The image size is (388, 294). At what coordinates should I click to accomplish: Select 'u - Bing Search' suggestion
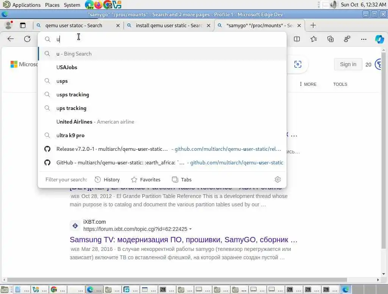coord(162,54)
